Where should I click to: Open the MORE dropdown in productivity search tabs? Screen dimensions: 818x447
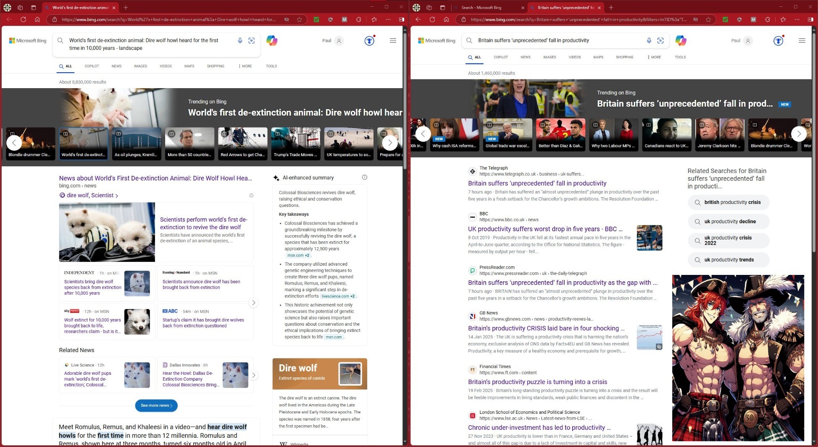[654, 57]
